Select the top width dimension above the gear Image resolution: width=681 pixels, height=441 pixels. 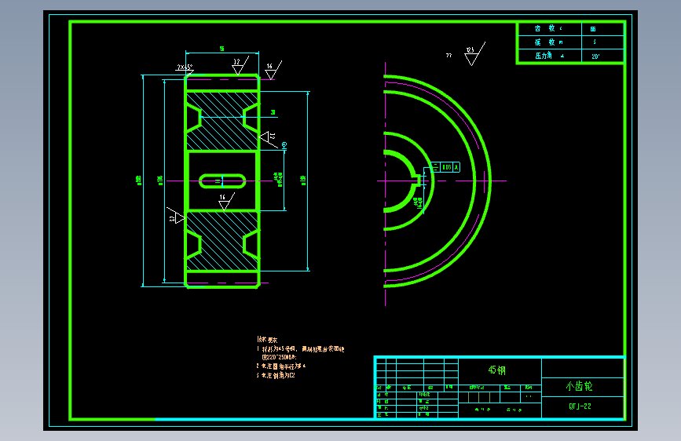tap(222, 49)
